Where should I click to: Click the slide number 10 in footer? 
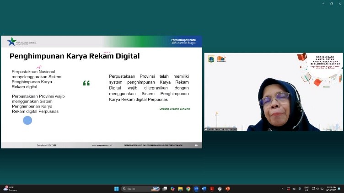196,145
